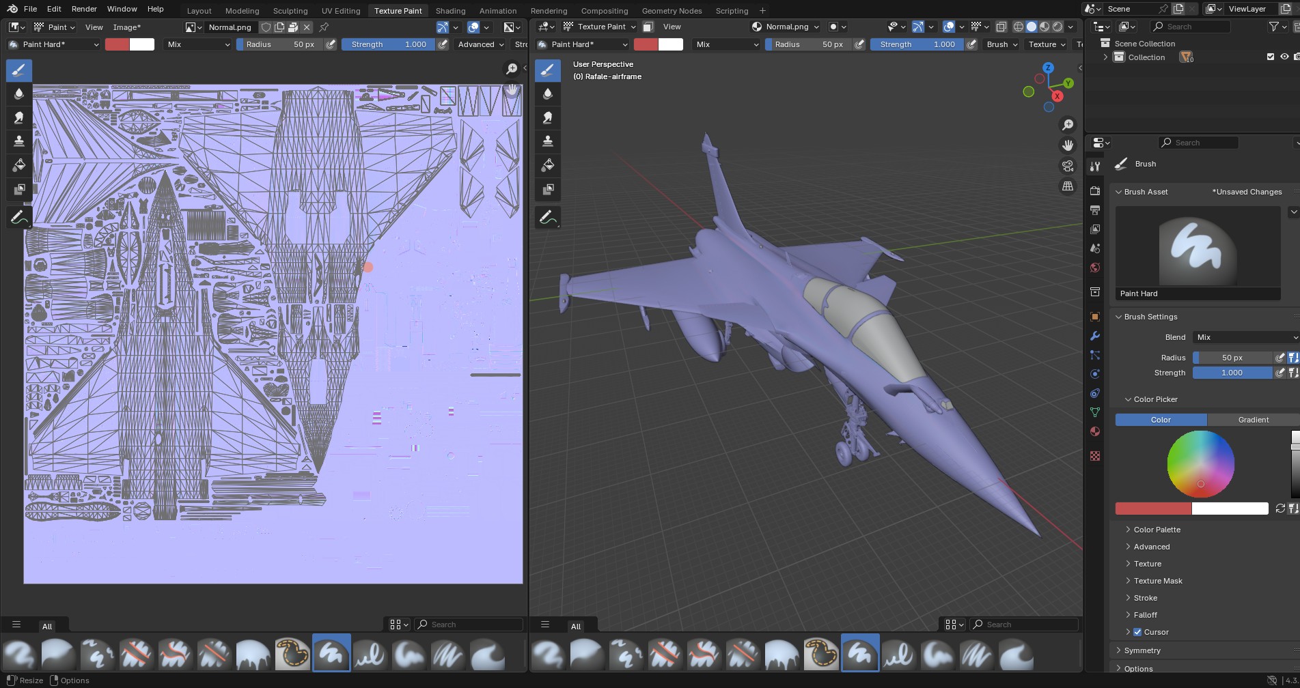
Task: Select the Annotate tool in the image editor toolbar
Action: tap(18, 218)
